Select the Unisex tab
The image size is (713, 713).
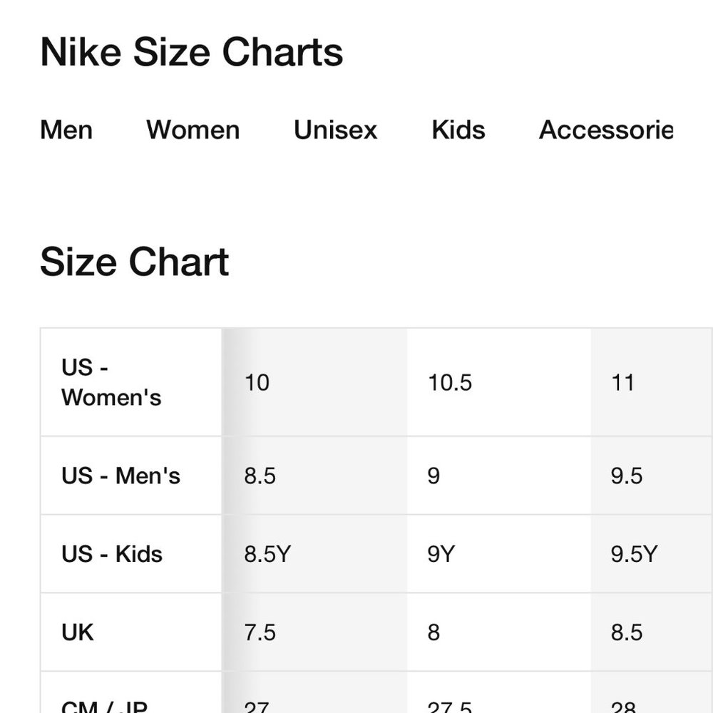coord(336,130)
